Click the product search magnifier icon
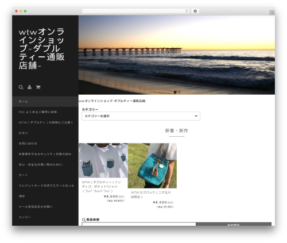 (x=84, y=220)
